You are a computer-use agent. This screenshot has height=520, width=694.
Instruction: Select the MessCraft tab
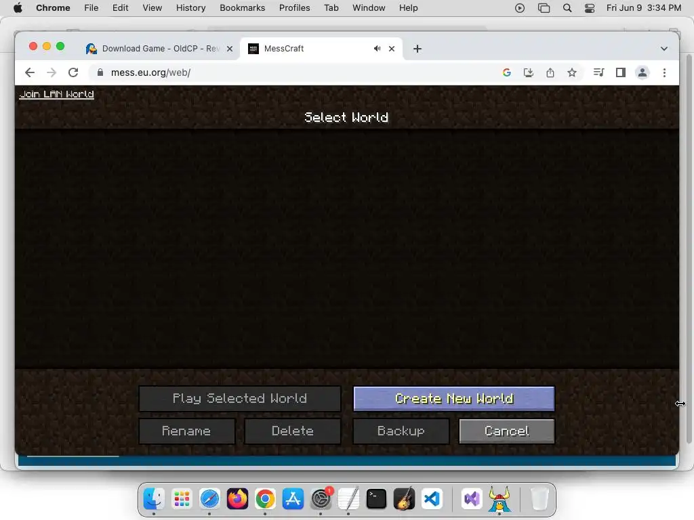pos(321,49)
